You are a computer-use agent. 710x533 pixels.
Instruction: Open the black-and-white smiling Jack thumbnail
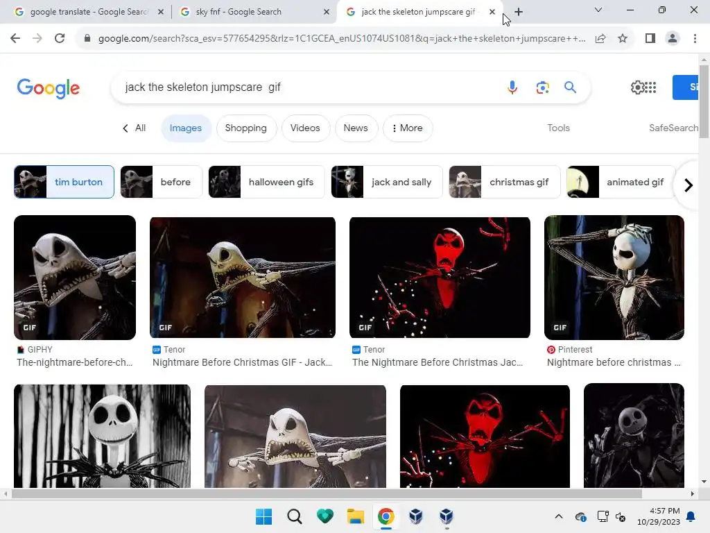103,436
